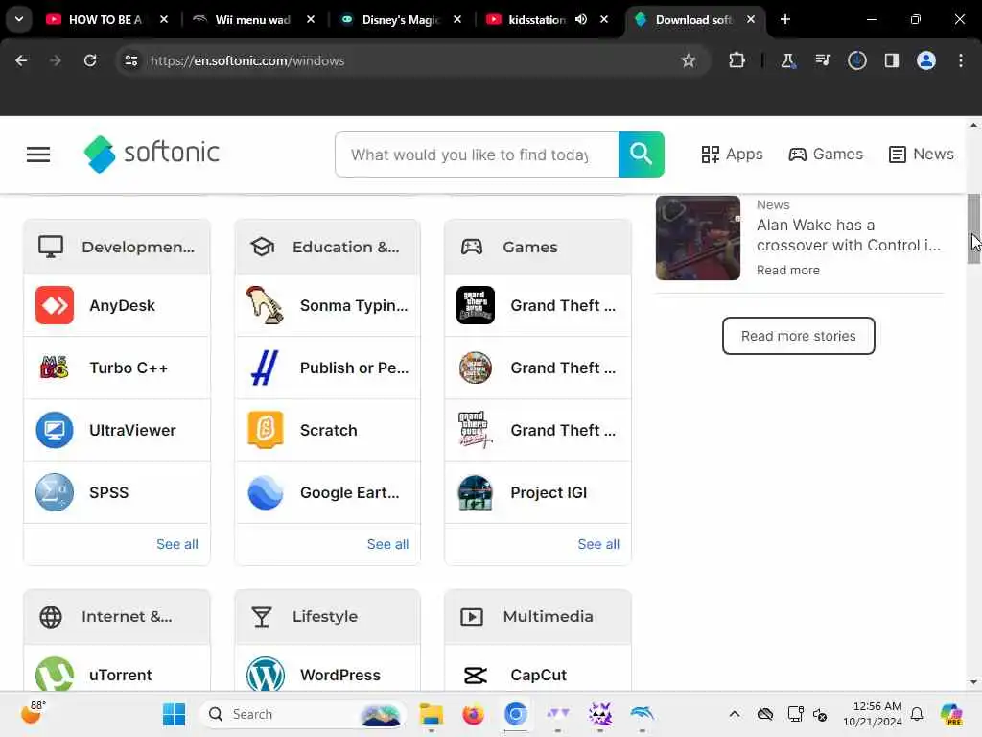Image resolution: width=982 pixels, height=737 pixels.
Task: Click the page vertical scrollbar thumb
Action: [x=973, y=228]
